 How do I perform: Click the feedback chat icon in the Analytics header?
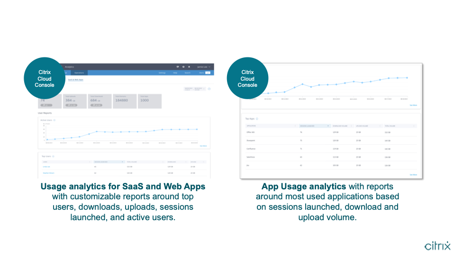coord(178,67)
